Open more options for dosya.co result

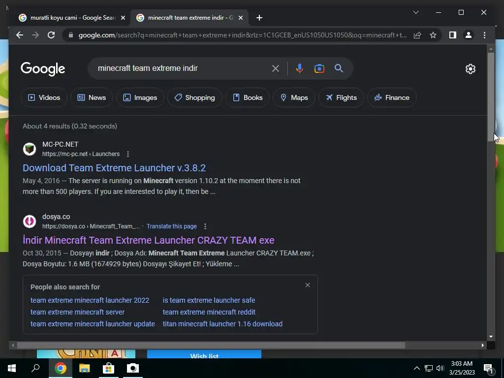pyautogui.click(x=205, y=226)
